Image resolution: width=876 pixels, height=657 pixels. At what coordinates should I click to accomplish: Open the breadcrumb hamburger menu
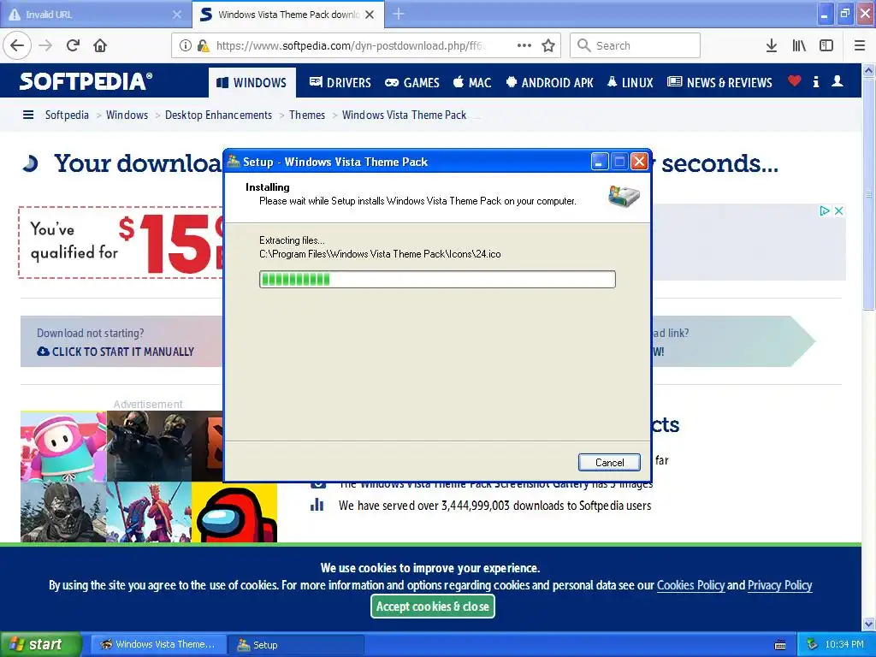point(28,115)
